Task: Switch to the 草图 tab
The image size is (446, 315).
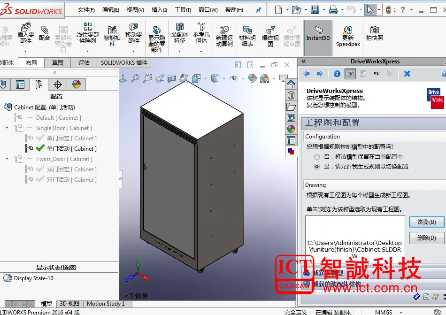Action: click(x=57, y=62)
